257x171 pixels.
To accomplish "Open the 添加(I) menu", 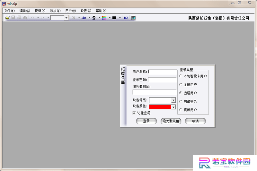I will (x=55, y=11).
